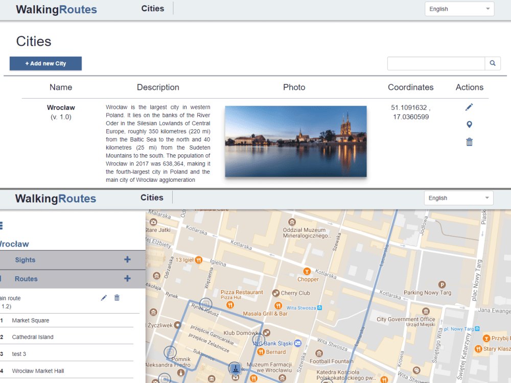Viewport: 511px width, 383px height.
Task: Click the 13 Igieł restaurant marker
Action: pyautogui.click(x=198, y=260)
